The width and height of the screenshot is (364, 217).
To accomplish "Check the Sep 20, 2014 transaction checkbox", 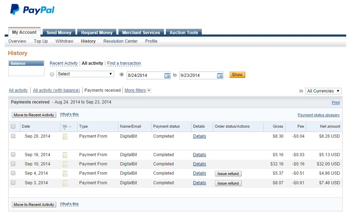I will tap(13, 136).
